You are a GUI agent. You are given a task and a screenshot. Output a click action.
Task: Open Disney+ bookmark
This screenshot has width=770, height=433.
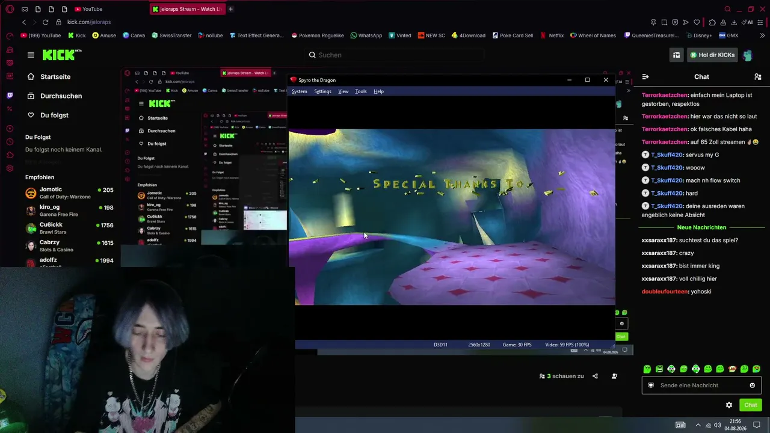pos(698,35)
